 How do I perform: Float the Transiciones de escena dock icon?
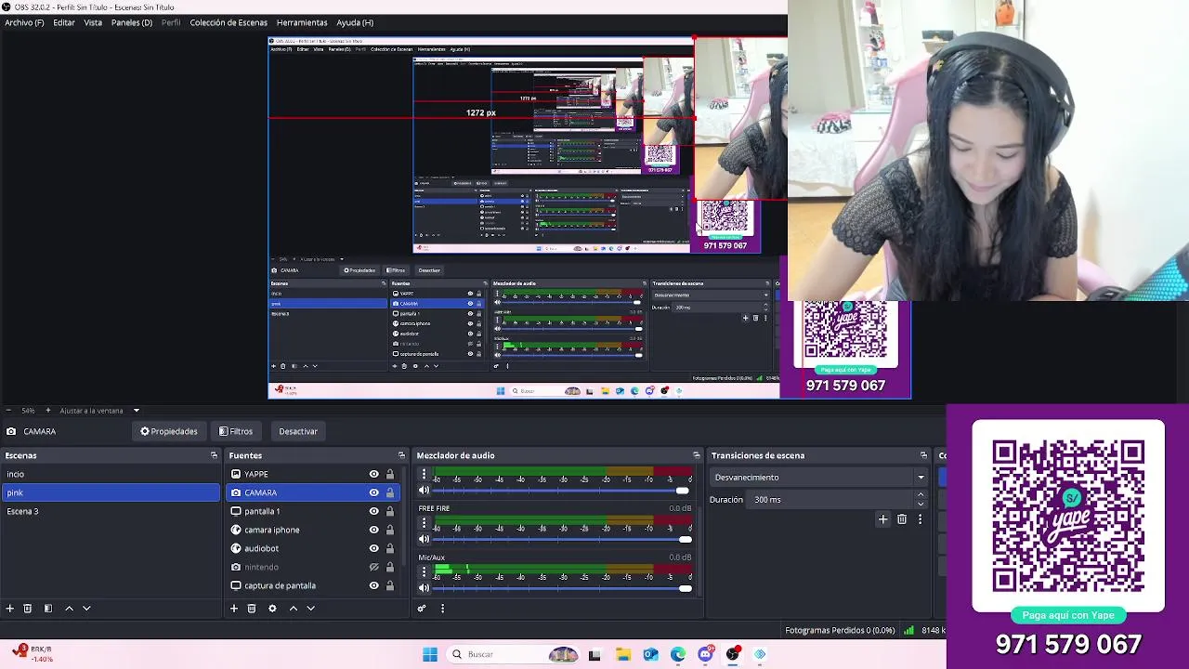[x=923, y=455]
